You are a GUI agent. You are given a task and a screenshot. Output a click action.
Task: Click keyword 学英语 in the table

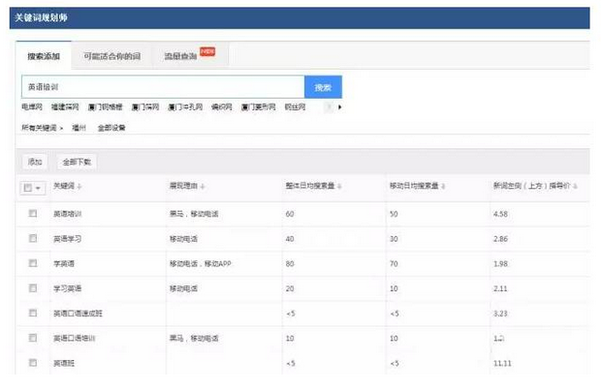[x=64, y=264]
